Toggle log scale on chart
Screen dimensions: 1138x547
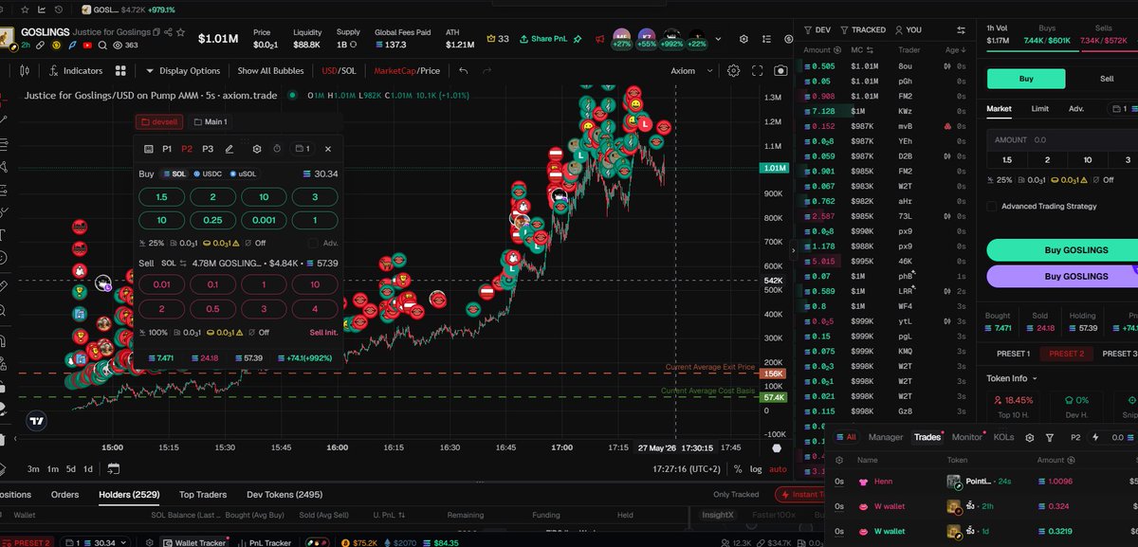click(x=755, y=468)
